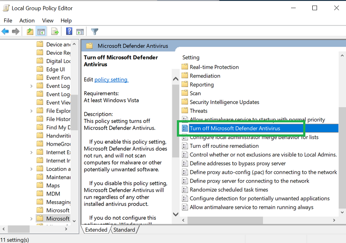The image size is (346, 243).
Task: Click the Maps folder icon in tree
Action: [40, 185]
